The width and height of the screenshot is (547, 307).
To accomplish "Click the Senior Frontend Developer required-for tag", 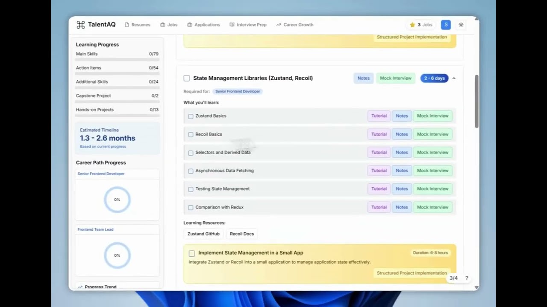I will tap(238, 91).
